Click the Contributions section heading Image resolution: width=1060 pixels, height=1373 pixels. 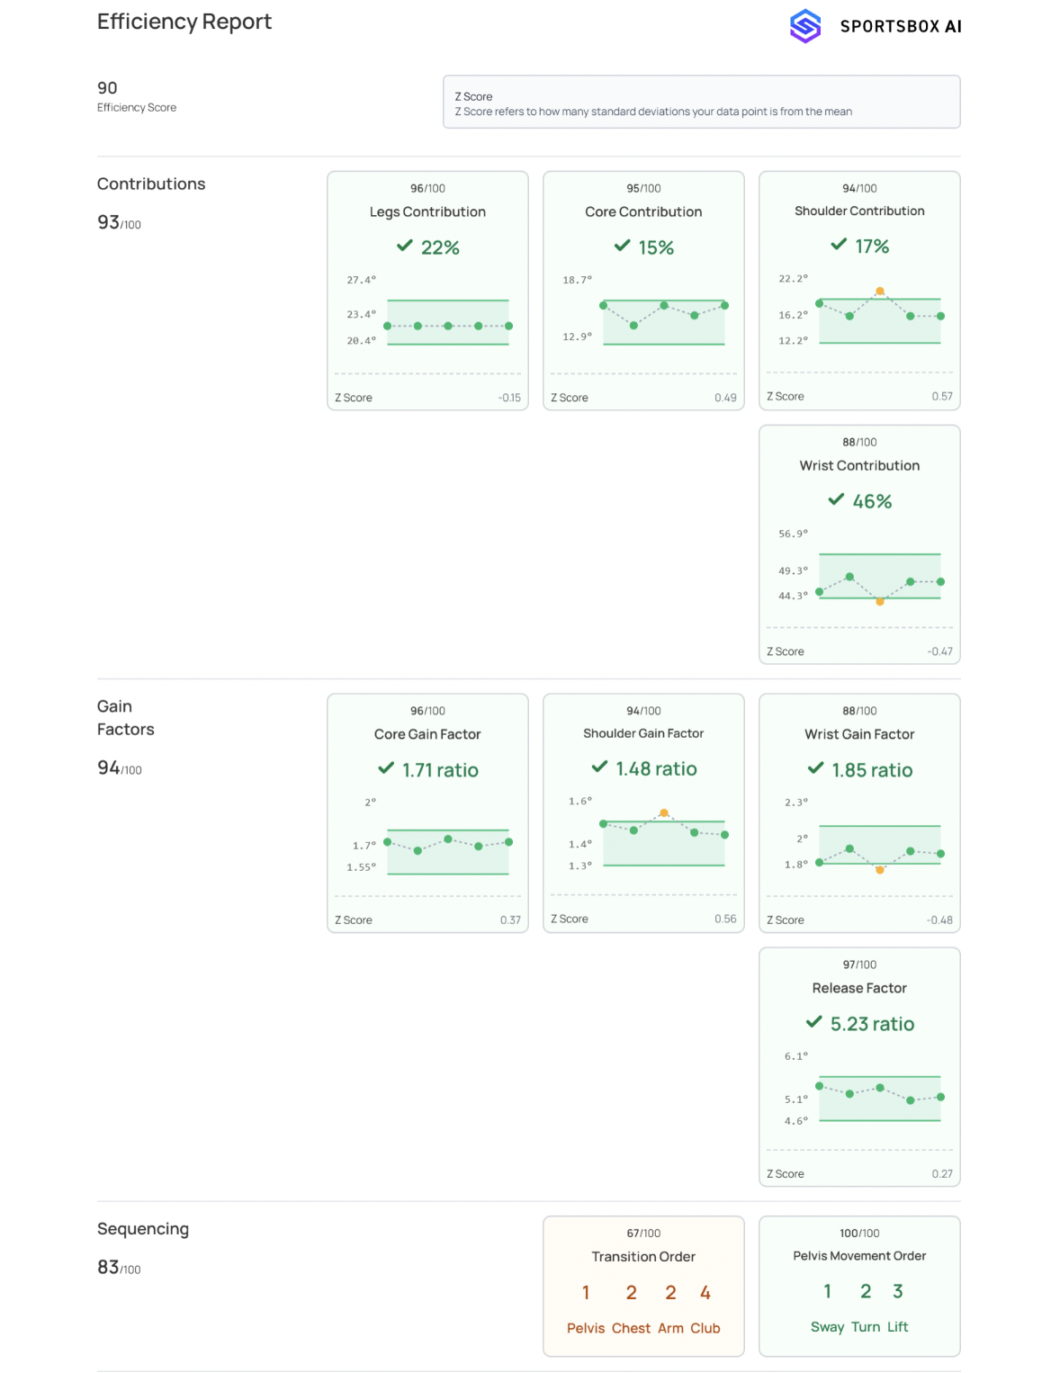click(x=151, y=184)
